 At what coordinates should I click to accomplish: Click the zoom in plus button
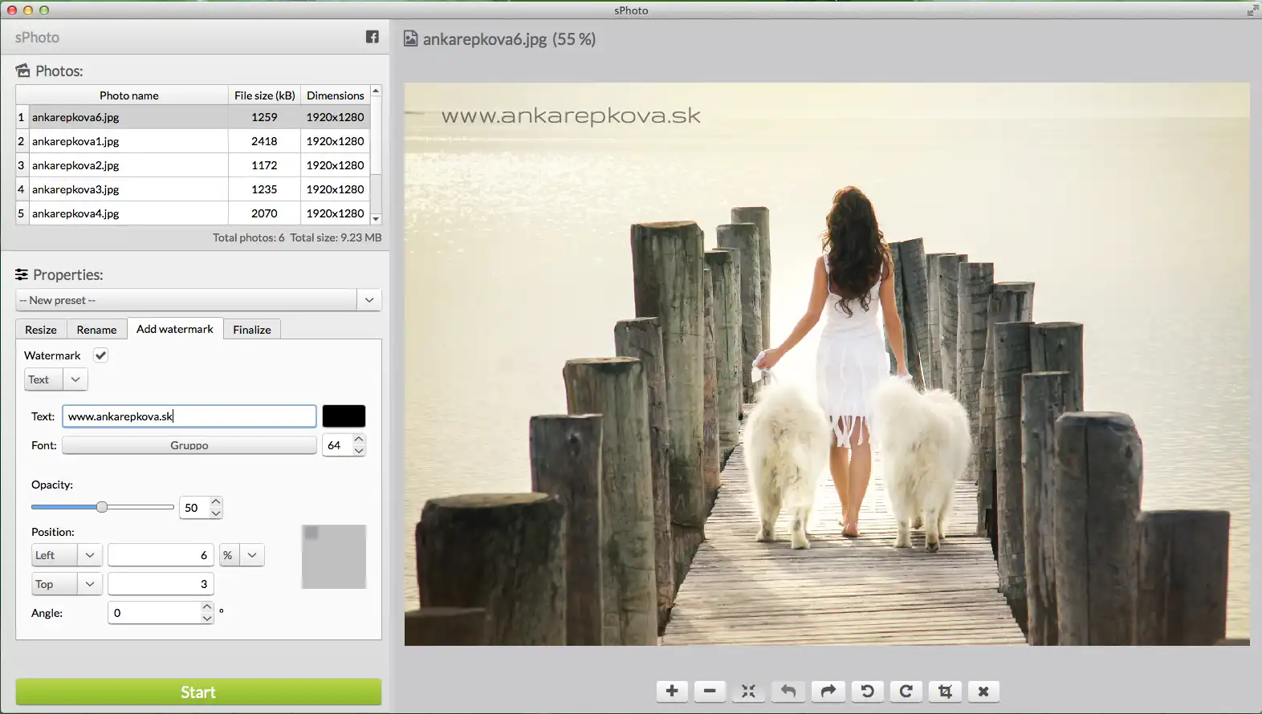tap(672, 691)
